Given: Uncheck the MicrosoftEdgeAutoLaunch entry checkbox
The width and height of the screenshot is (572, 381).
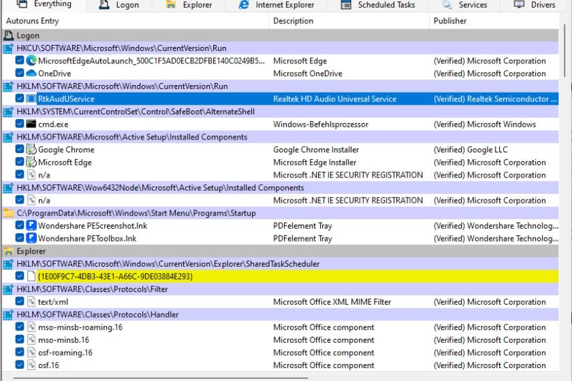Looking at the screenshot, I should [20, 61].
